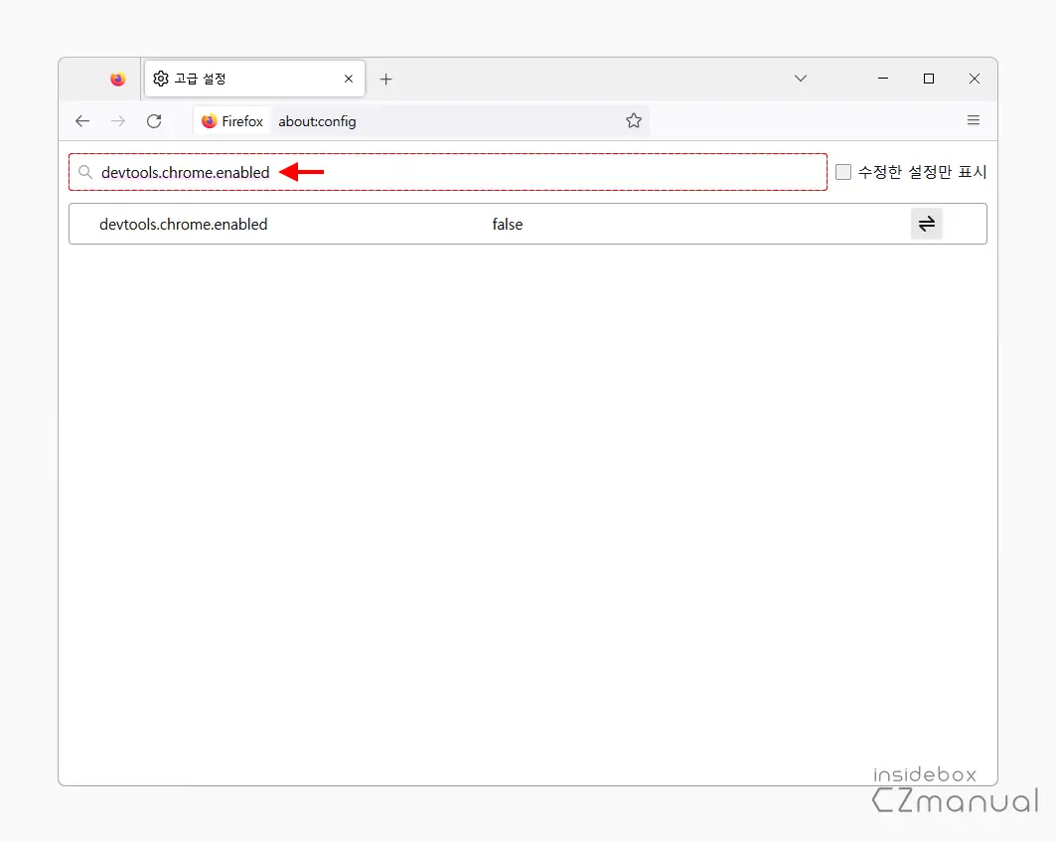Screen dimensions: 1056x842
Task: Expand the tab overview dropdown arrow
Action: pos(801,78)
